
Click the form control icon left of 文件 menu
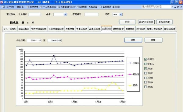pos(3,7)
